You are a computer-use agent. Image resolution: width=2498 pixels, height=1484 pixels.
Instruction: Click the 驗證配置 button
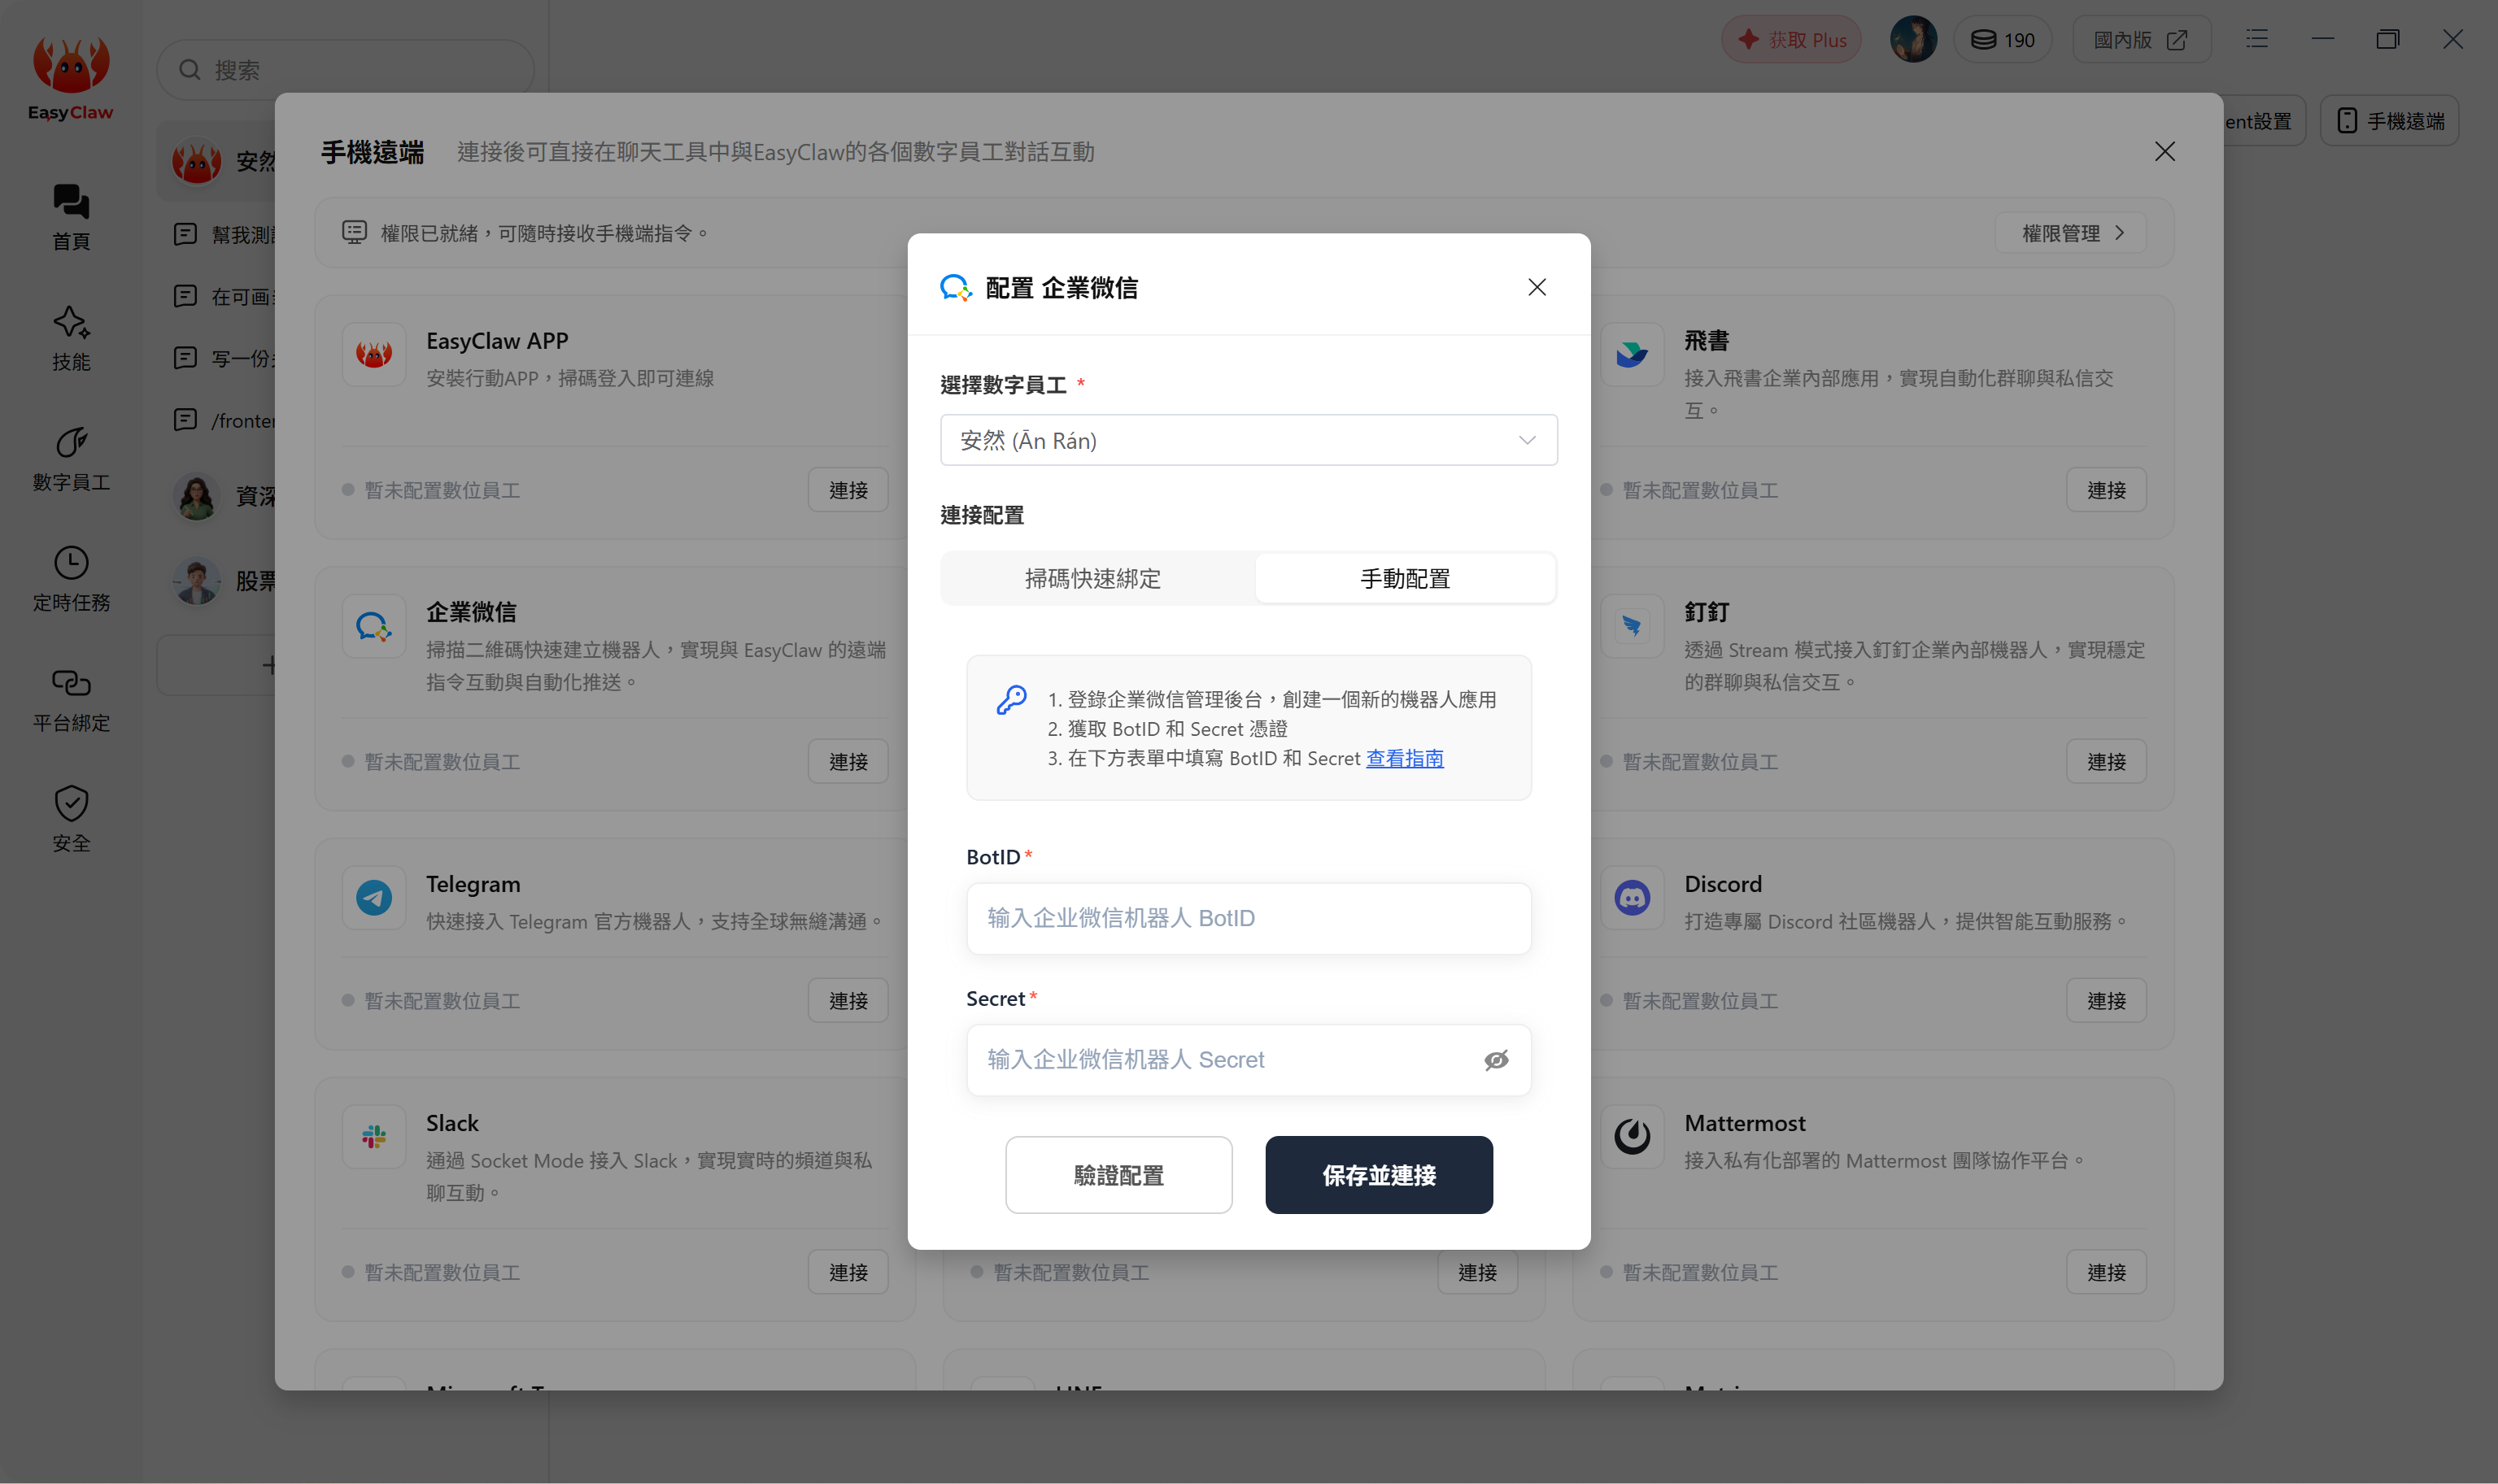[x=1118, y=1175]
